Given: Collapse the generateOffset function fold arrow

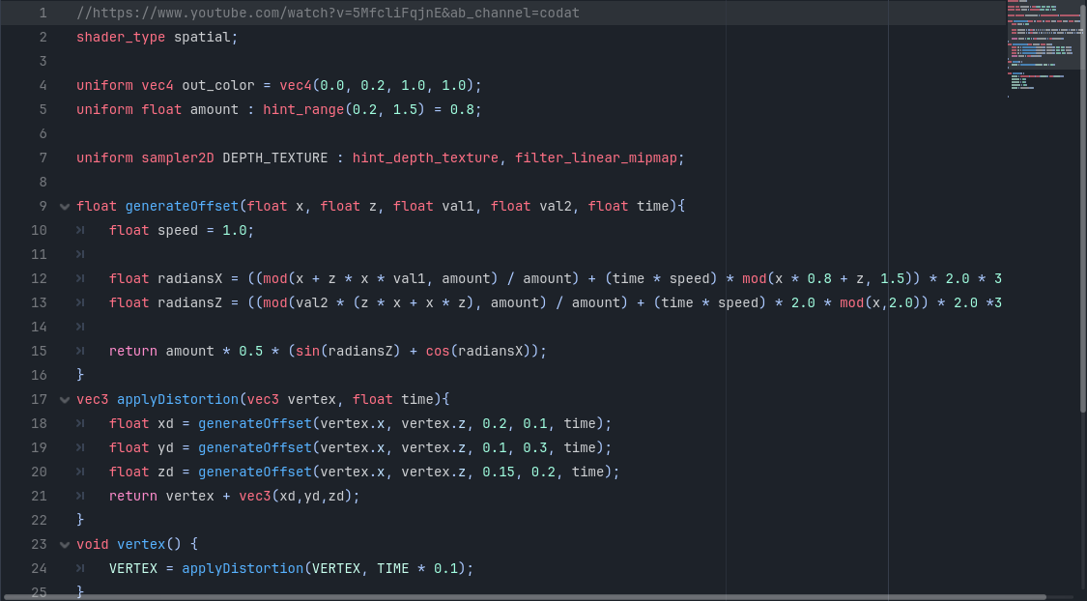Looking at the screenshot, I should [64, 206].
